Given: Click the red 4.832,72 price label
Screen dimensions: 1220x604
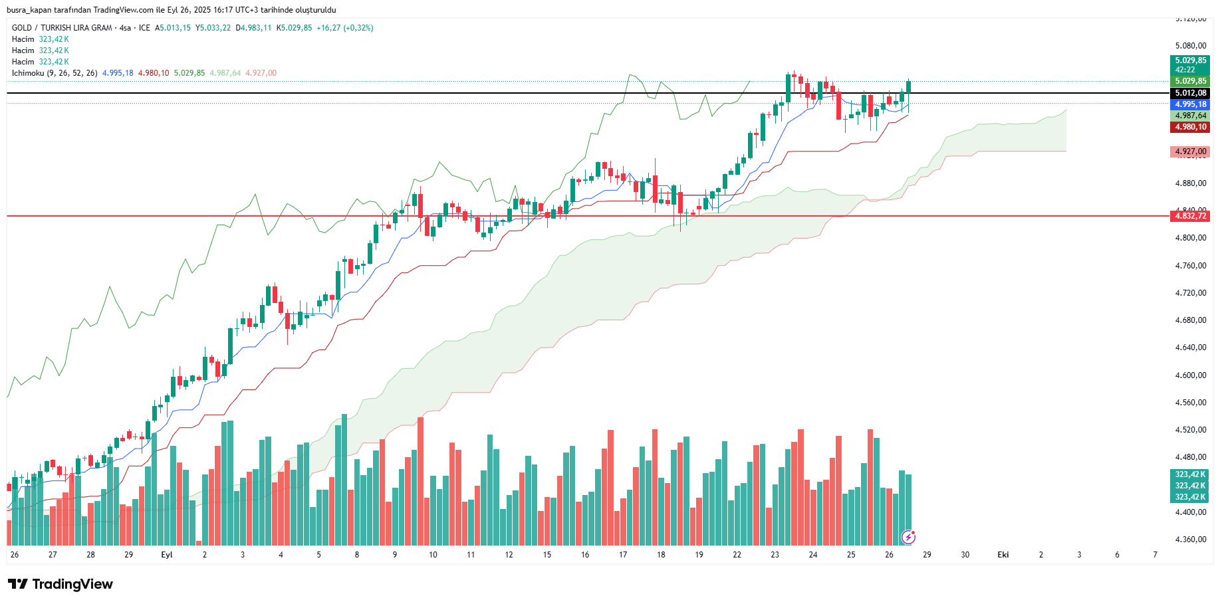Looking at the screenshot, I should pyautogui.click(x=1189, y=216).
